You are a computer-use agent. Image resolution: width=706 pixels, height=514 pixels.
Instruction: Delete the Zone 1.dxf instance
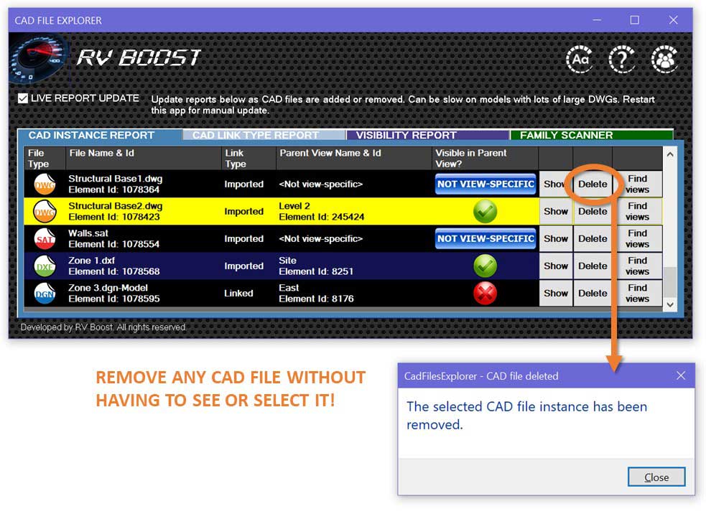pos(593,266)
